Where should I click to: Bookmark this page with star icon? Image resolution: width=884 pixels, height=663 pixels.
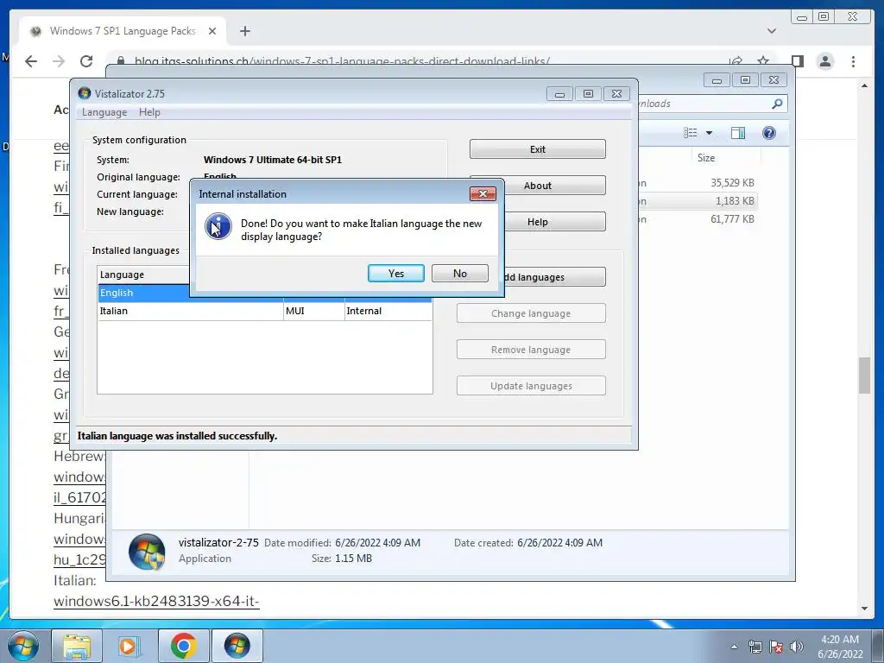point(763,61)
